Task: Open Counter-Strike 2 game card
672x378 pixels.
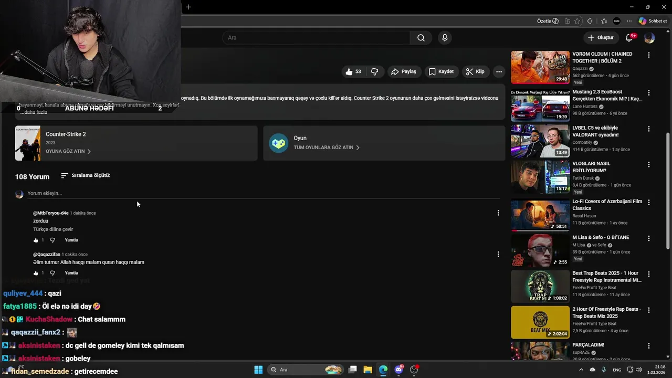Action: point(136,143)
